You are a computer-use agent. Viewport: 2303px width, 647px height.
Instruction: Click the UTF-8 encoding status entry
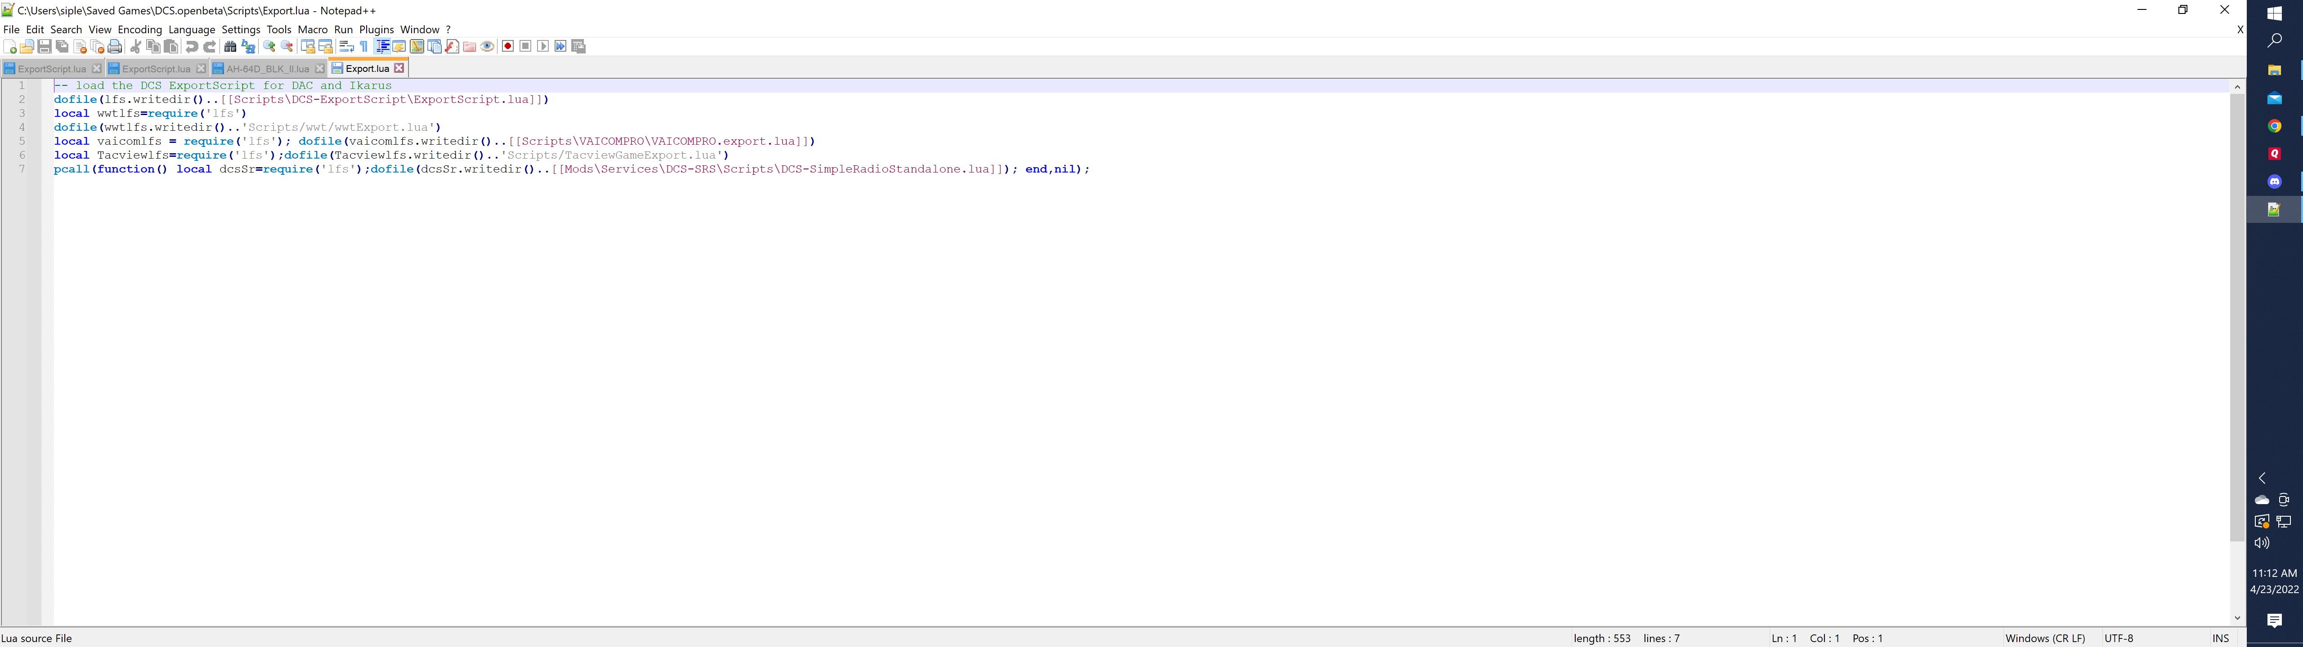pyautogui.click(x=2119, y=638)
